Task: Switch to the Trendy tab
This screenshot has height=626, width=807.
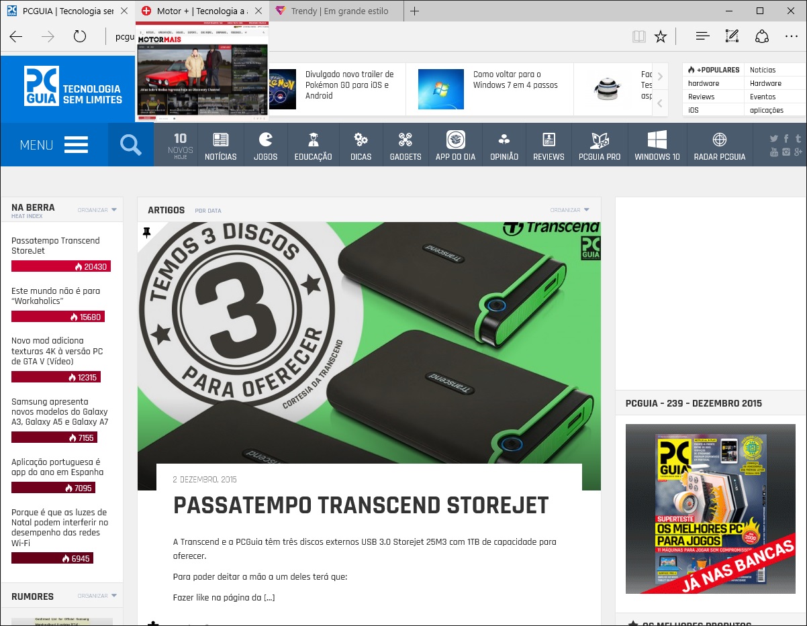Action: pos(336,11)
